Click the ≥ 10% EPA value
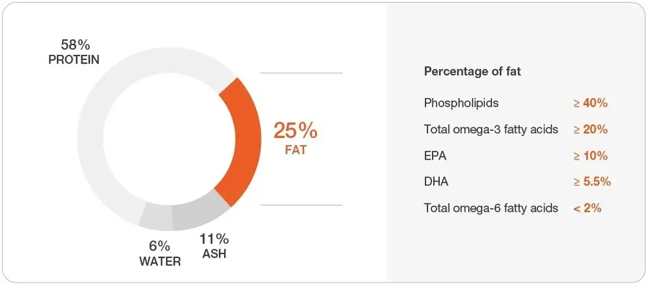 591,156
